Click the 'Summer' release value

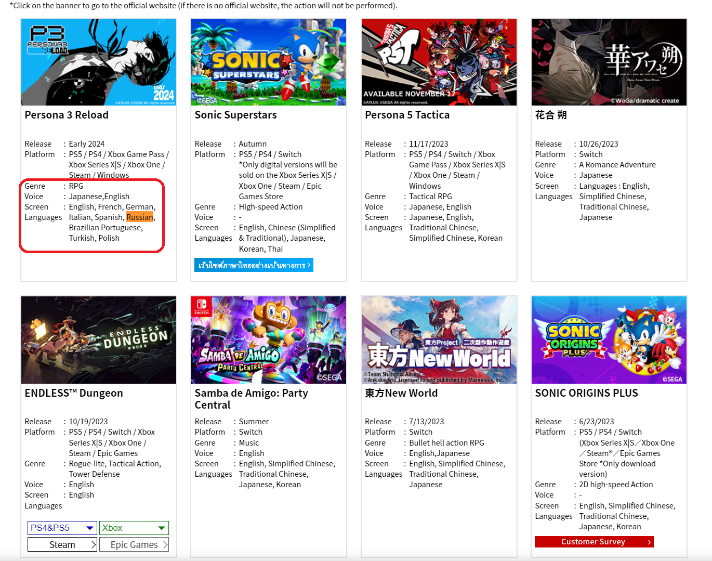tap(254, 422)
